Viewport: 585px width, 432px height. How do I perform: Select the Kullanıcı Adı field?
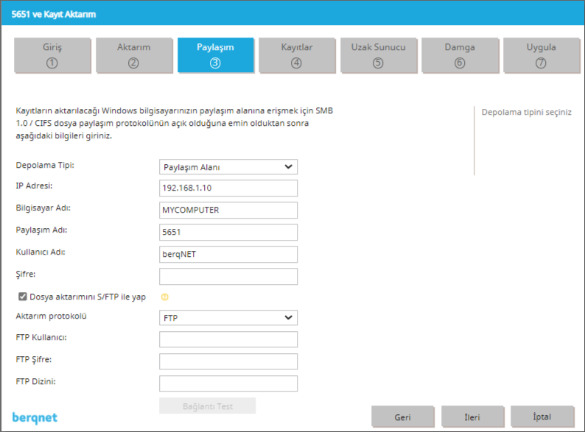(228, 254)
